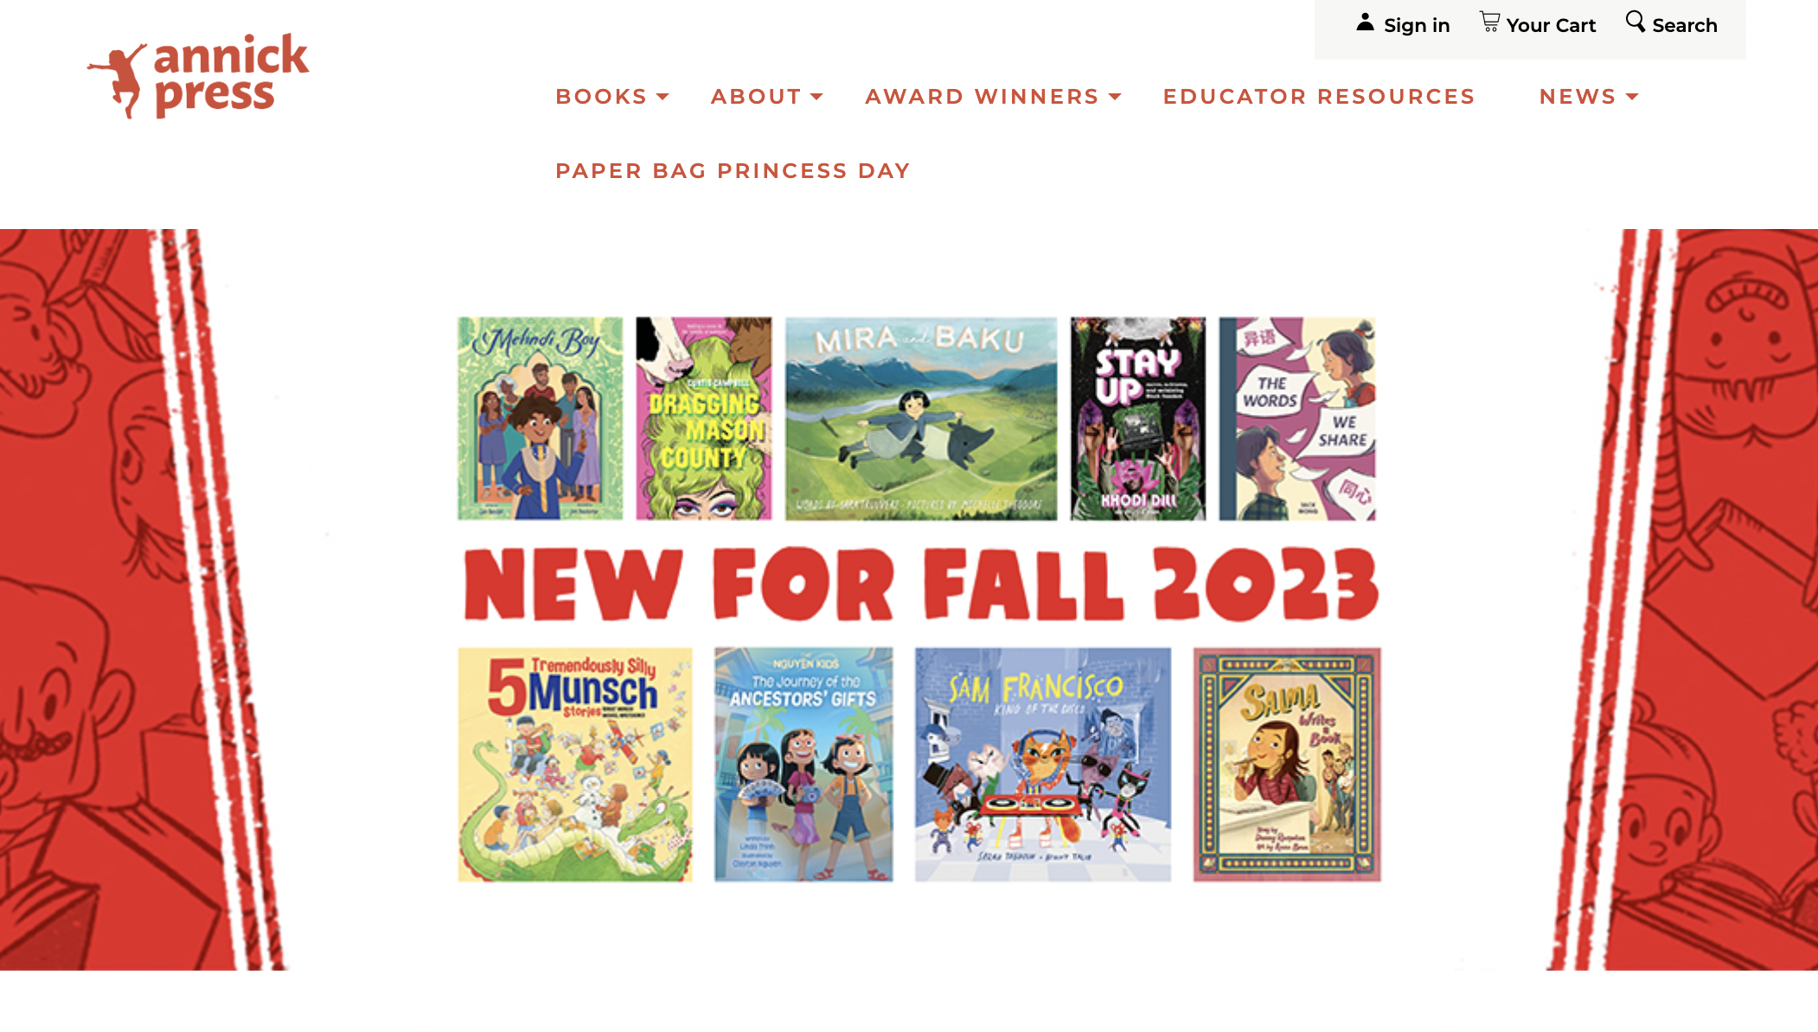Select The Words We Share cover

(1297, 418)
